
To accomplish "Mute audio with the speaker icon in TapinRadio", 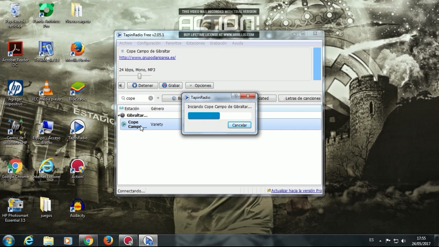I will click(x=121, y=85).
